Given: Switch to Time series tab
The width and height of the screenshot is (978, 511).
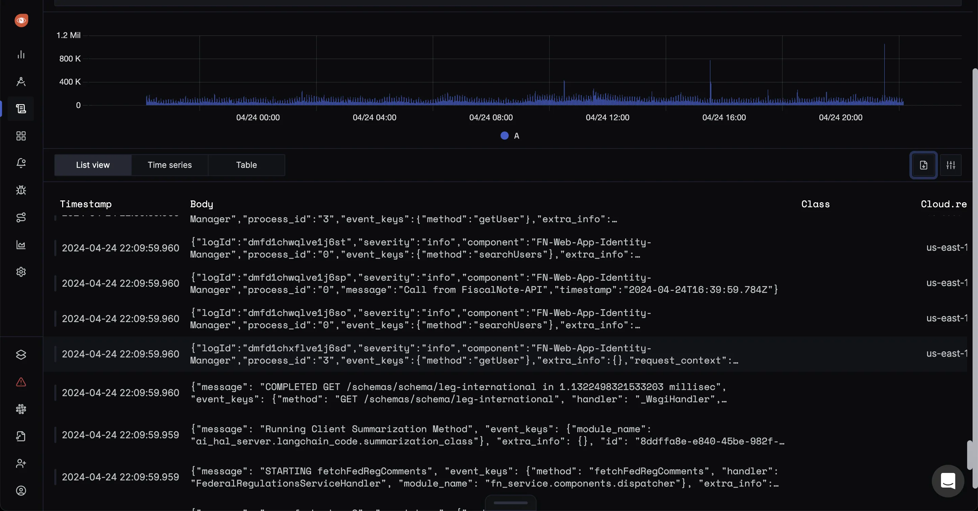Looking at the screenshot, I should tap(170, 165).
